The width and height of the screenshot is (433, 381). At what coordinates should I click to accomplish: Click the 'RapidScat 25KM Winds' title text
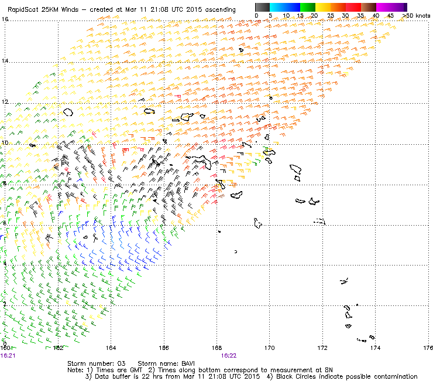43,10
